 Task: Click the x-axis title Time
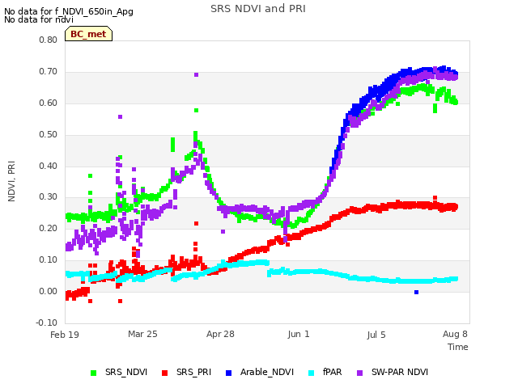(458, 347)
